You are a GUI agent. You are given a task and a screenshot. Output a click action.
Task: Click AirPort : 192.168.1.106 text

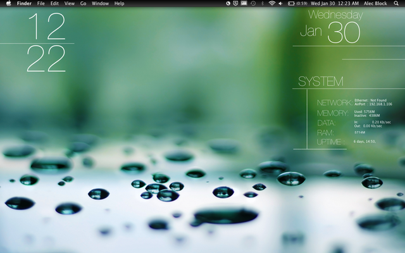[373, 104]
